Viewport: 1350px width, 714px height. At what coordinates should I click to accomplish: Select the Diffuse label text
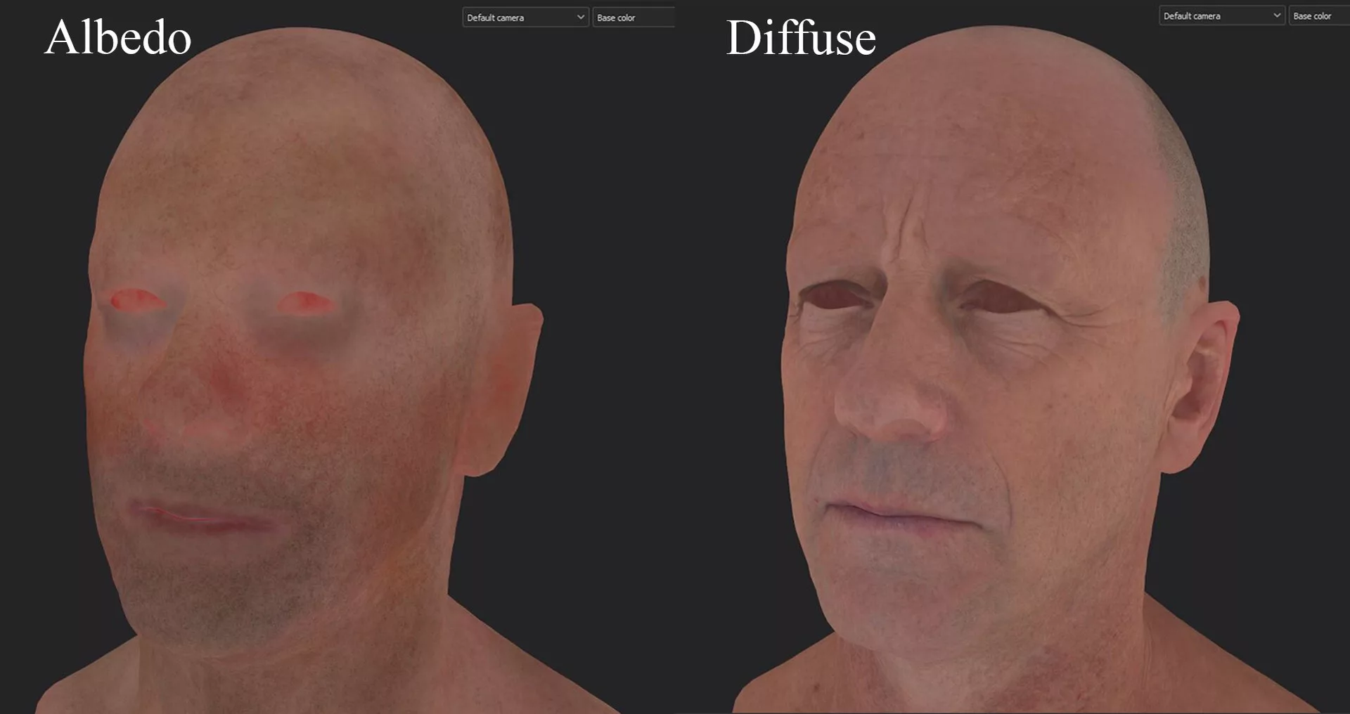[802, 39]
